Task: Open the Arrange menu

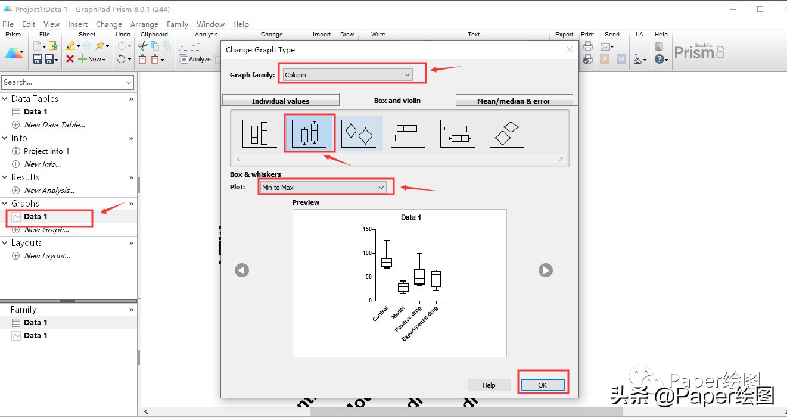Action: tap(144, 24)
